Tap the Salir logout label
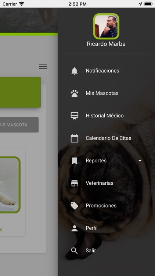 click(91, 251)
